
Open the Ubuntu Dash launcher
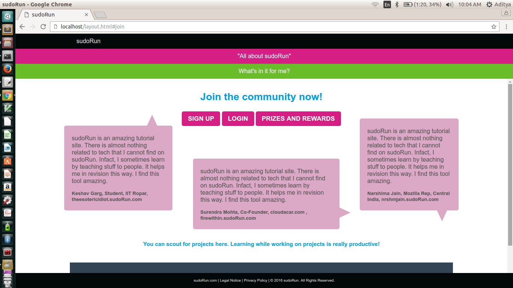pos(8,16)
